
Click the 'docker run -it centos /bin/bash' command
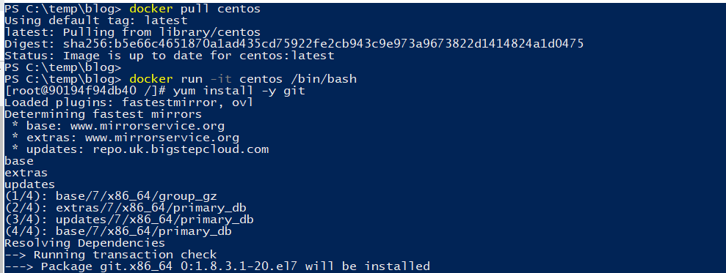coord(243,79)
